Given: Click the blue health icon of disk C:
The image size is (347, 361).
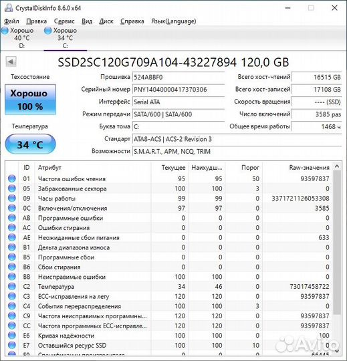Looking at the screenshot, I should (47, 31).
